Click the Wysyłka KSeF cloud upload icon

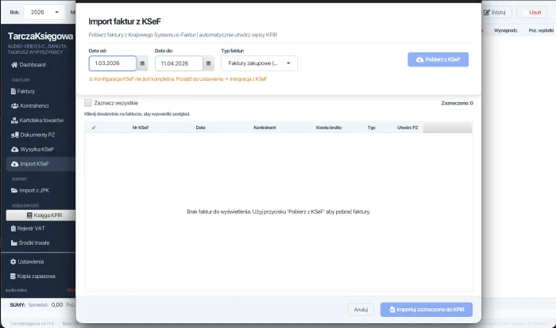14,149
